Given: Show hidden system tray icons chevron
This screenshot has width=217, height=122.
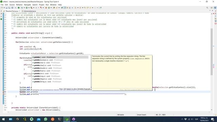Looking at the screenshot, I should [x=182, y=119].
